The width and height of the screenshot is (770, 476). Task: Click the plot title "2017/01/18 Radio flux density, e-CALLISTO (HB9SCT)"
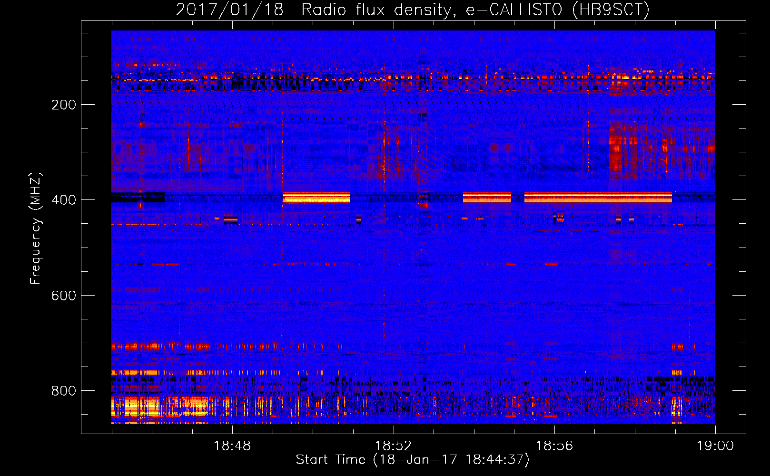pos(413,10)
